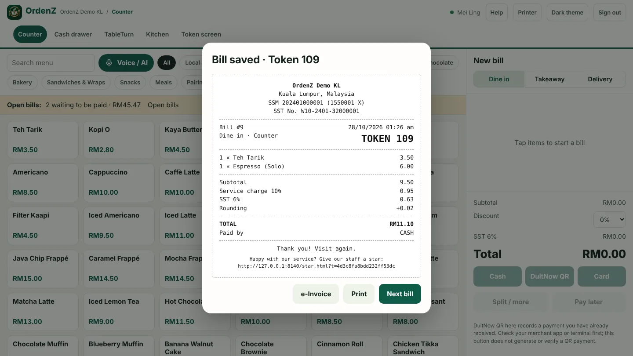The image size is (633, 356).
Task: Add Americano to the bill
Action: pyautogui.click(x=43, y=183)
